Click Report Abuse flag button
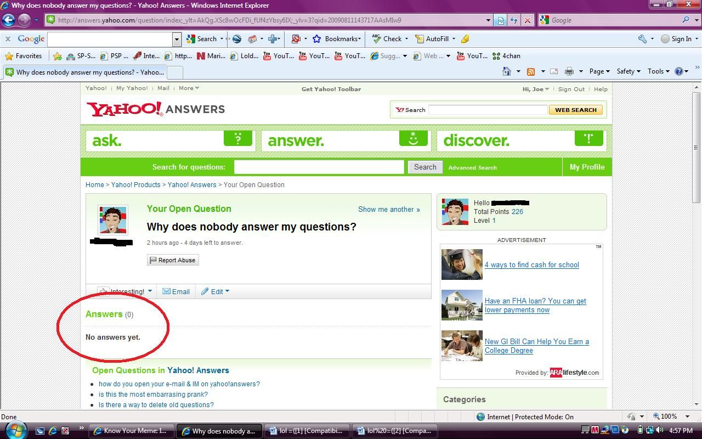The height and width of the screenshot is (439, 702). [x=173, y=260]
